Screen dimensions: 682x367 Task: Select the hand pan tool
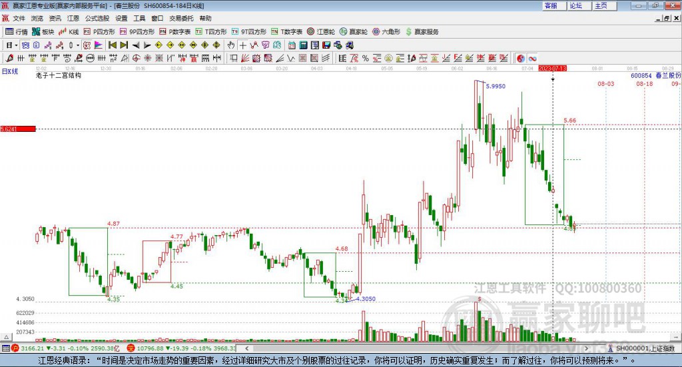(x=231, y=45)
